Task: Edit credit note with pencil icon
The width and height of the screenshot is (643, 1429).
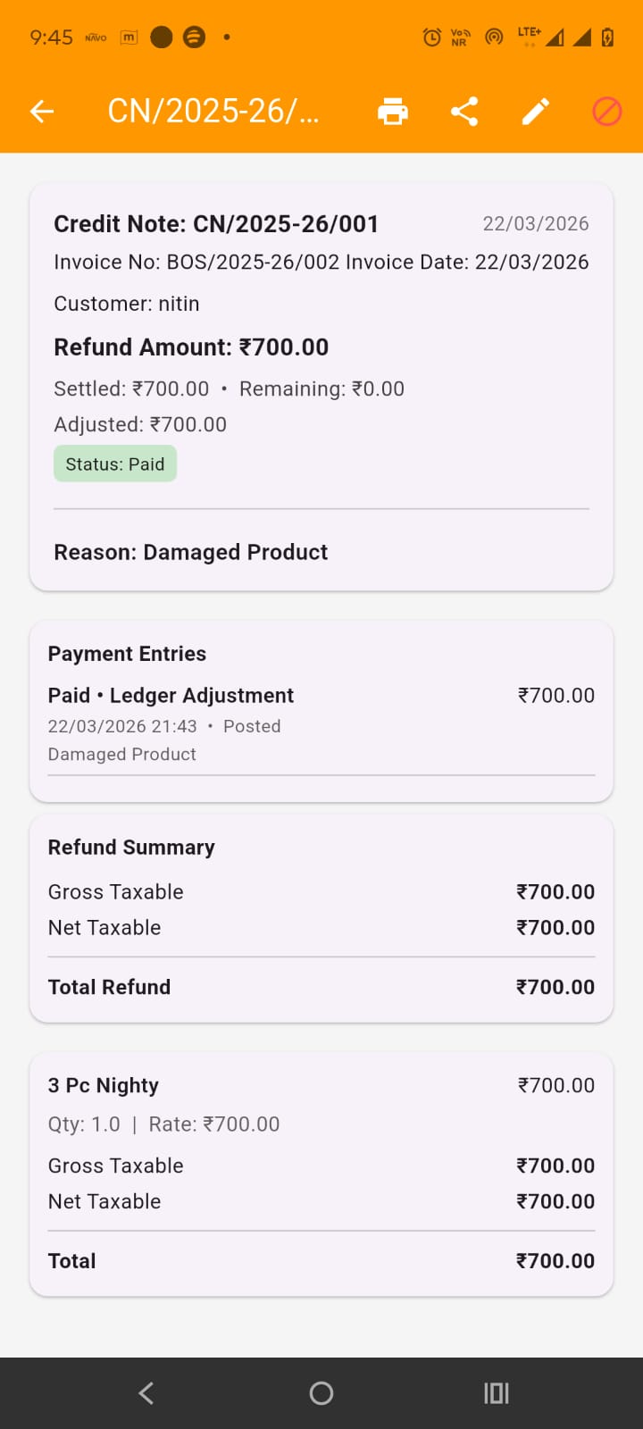Action: point(536,112)
